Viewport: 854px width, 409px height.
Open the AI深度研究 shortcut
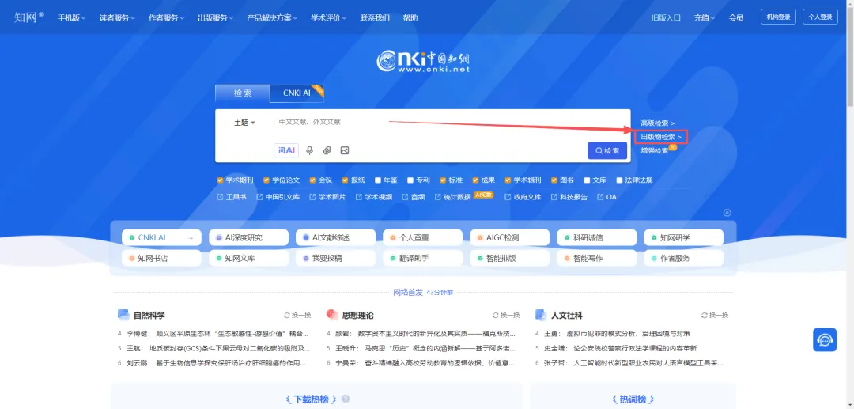pos(248,237)
